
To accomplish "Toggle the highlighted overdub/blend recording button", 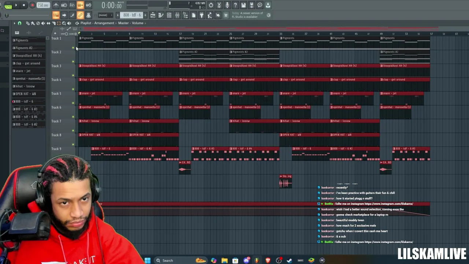I will 80,5.
